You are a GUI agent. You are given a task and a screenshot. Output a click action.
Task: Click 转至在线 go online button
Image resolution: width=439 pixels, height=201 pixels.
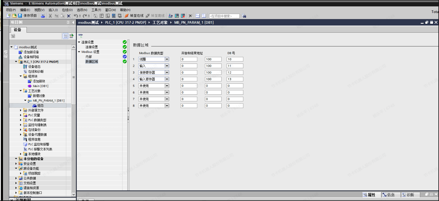[x=134, y=16]
